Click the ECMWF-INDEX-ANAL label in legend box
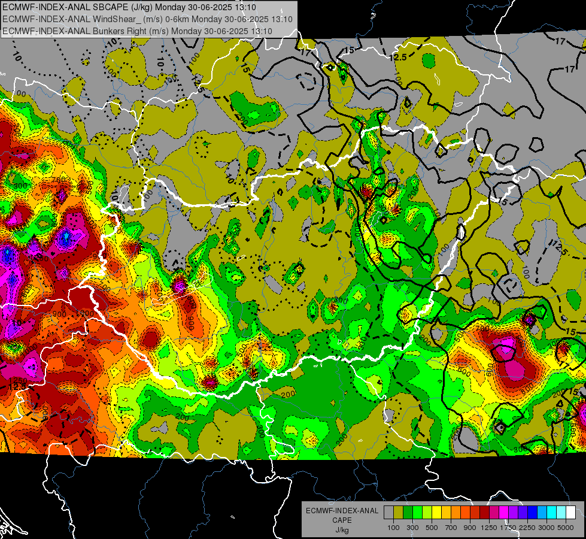Screen dimensions: 586x539 [x=342, y=511]
